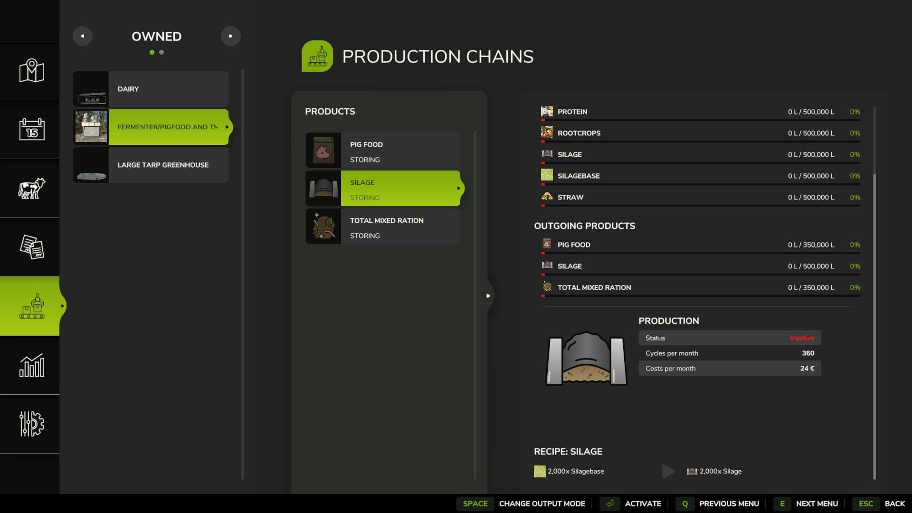The image size is (912, 513).
Task: Open the general settings sliders icon
Action: pos(31,424)
